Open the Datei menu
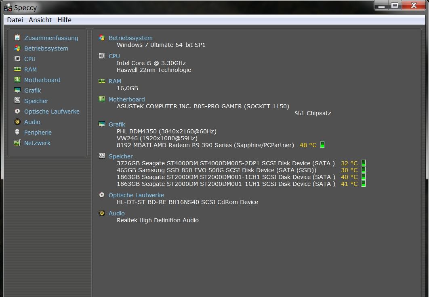Screen dimensions: 429x297 point(15,20)
